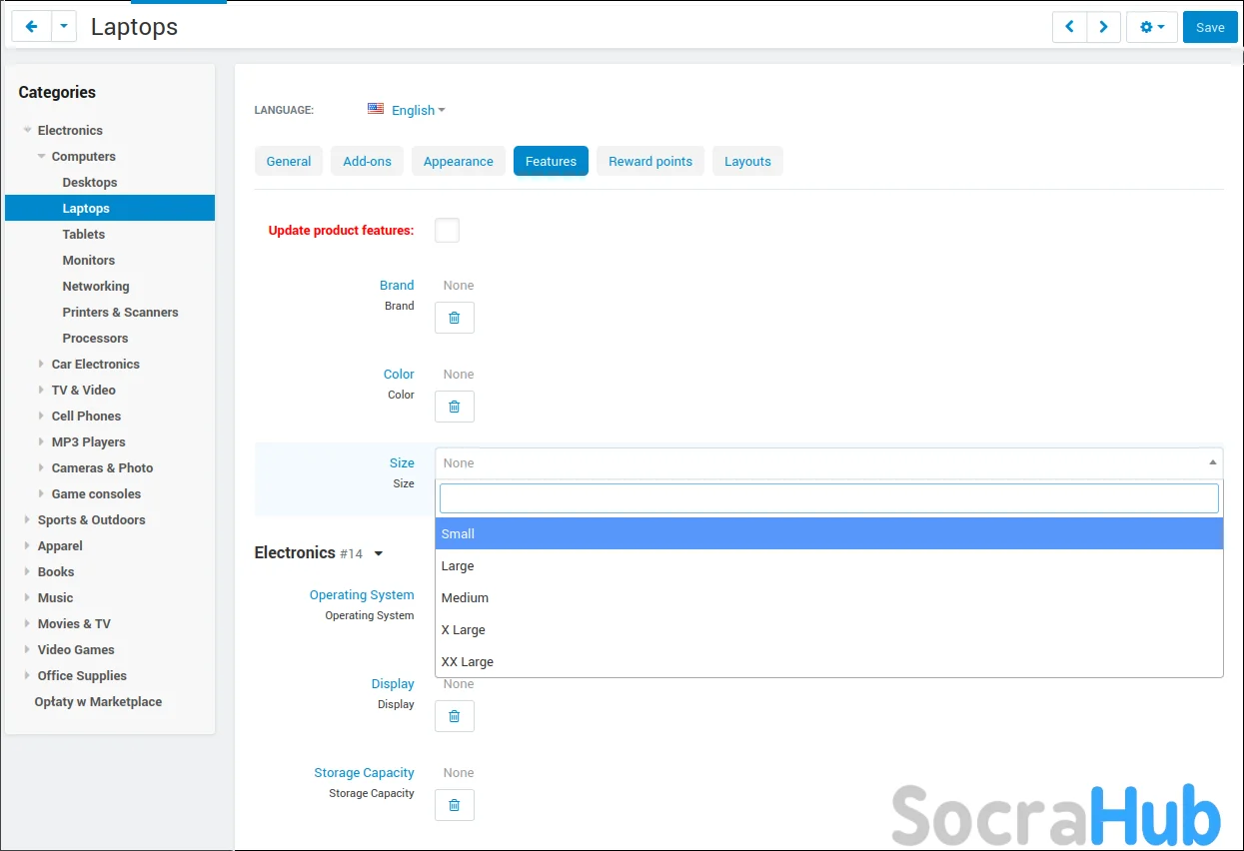Viewport: 1244px width, 851px height.
Task: Click the Size dropdown search field
Action: [x=829, y=498]
